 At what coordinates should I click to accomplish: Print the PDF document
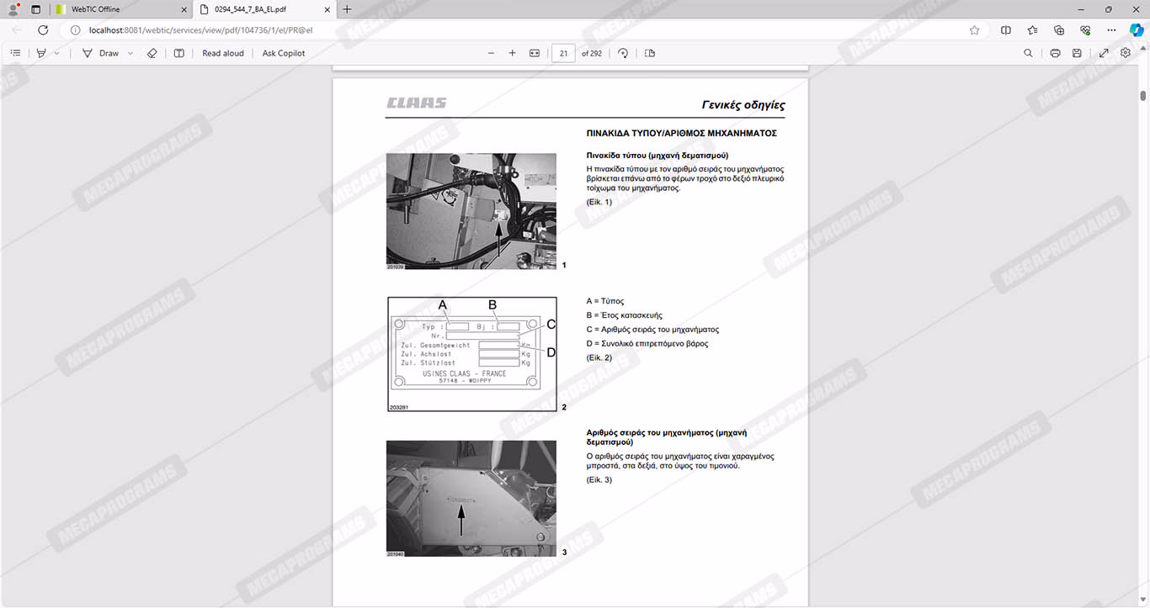click(x=1055, y=53)
